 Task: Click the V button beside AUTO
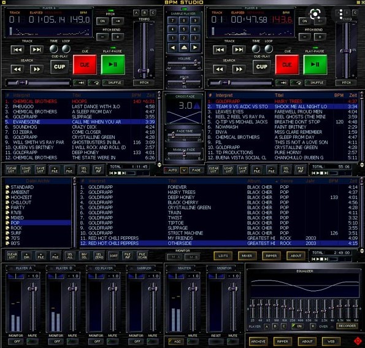pyautogui.click(x=184, y=170)
